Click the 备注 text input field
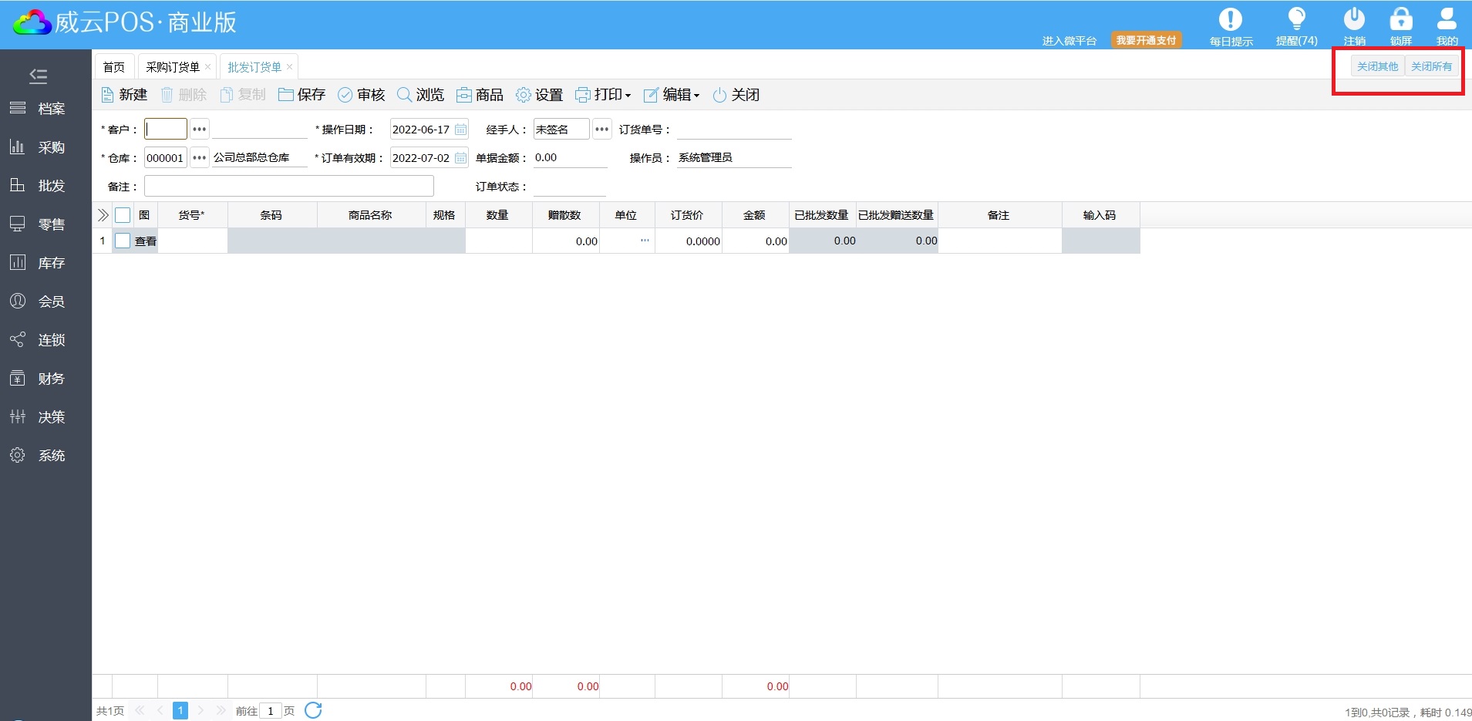This screenshot has height=721, width=1472. [x=288, y=187]
